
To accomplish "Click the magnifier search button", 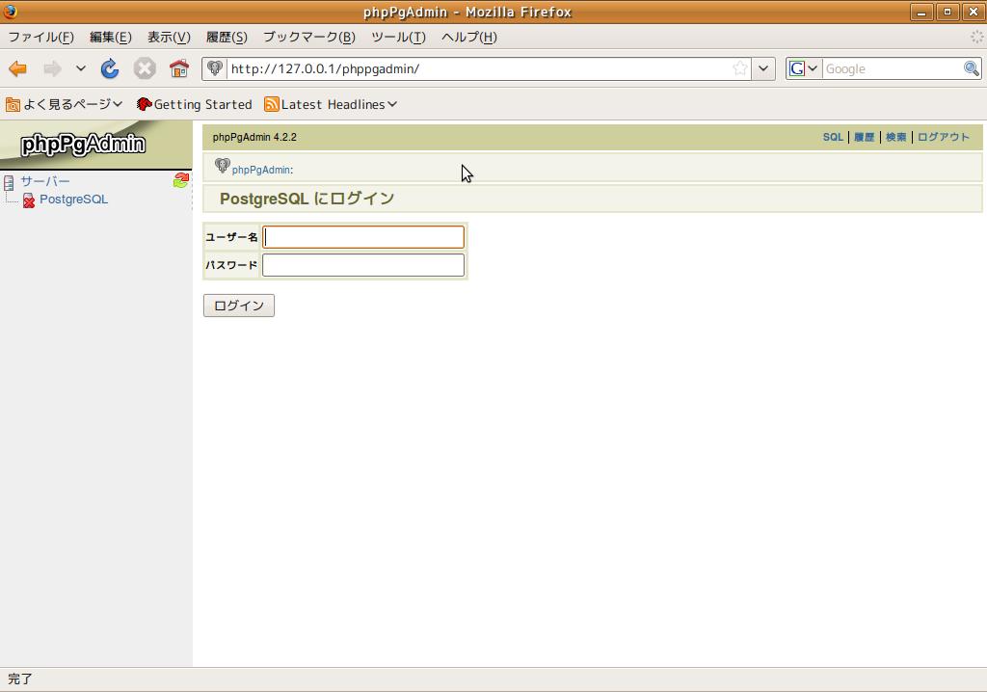I will 972,68.
